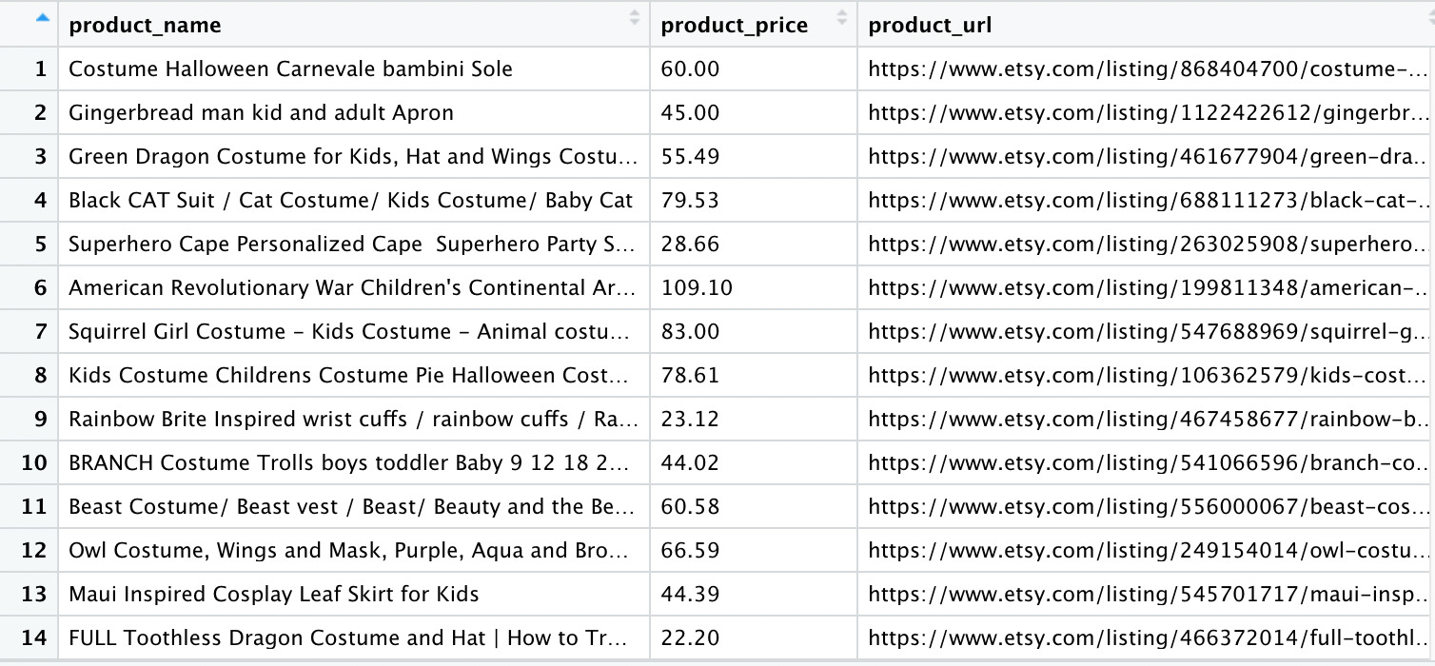
Task: Click product_name column sort arrows
Action: (635, 18)
